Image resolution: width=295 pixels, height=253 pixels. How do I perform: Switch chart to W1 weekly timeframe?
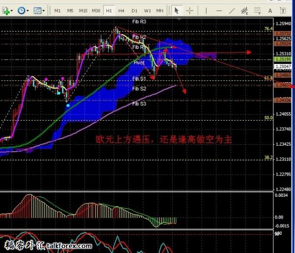pos(147,11)
